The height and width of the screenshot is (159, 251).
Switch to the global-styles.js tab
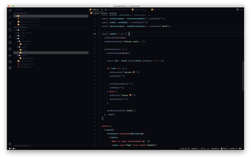pyautogui.click(x=139, y=10)
